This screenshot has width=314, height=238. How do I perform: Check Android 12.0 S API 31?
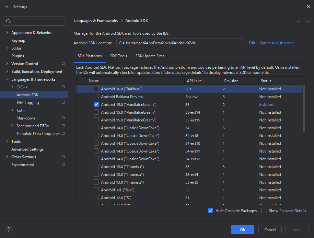point(96,198)
